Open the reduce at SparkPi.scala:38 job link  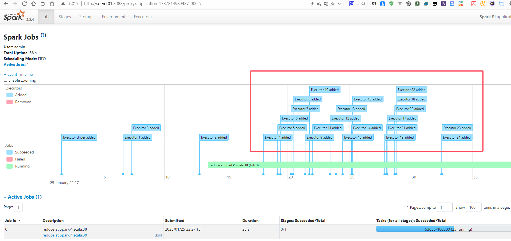pos(65,235)
